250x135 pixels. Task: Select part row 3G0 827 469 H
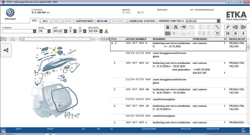click(178, 46)
